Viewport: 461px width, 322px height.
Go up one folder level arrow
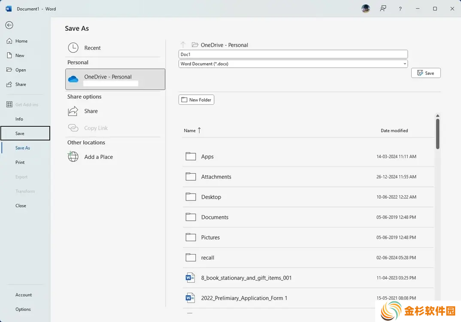pos(183,45)
